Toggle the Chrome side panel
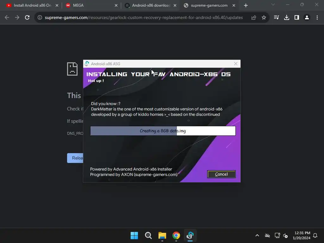The height and width of the screenshot is (243, 324). pyautogui.click(x=297, y=18)
